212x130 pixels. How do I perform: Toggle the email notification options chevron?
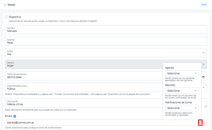point(200,122)
